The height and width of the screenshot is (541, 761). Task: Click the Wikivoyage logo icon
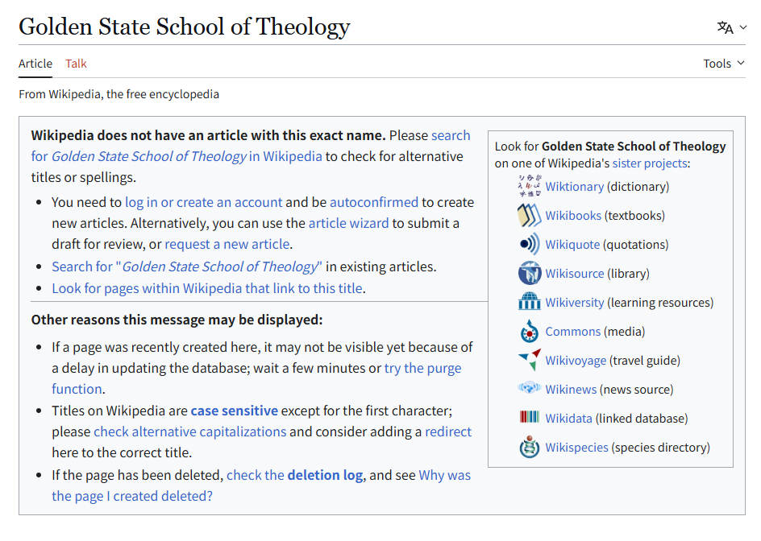click(x=529, y=360)
